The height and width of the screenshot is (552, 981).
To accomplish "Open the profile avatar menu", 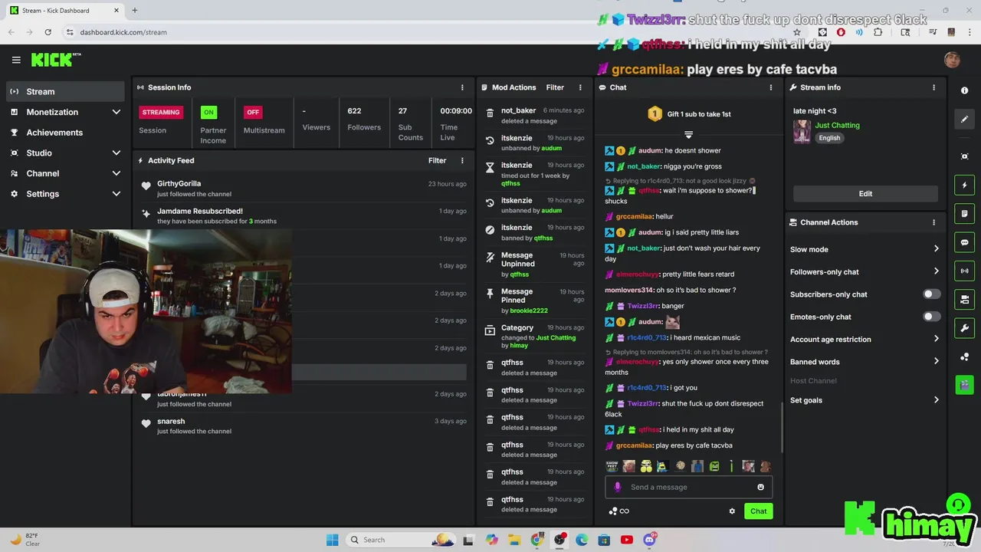I will [x=952, y=60].
